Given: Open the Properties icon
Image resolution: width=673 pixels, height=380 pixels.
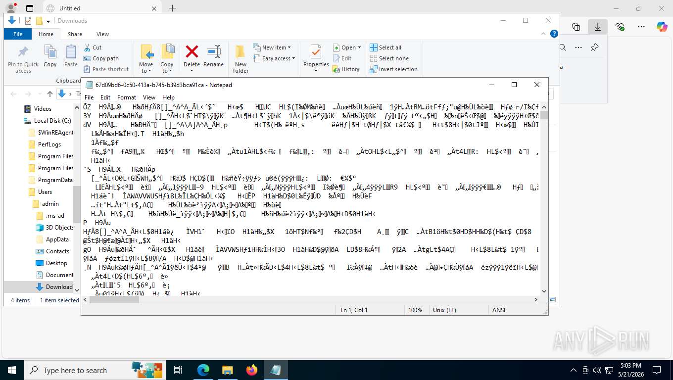Looking at the screenshot, I should pyautogui.click(x=316, y=52).
